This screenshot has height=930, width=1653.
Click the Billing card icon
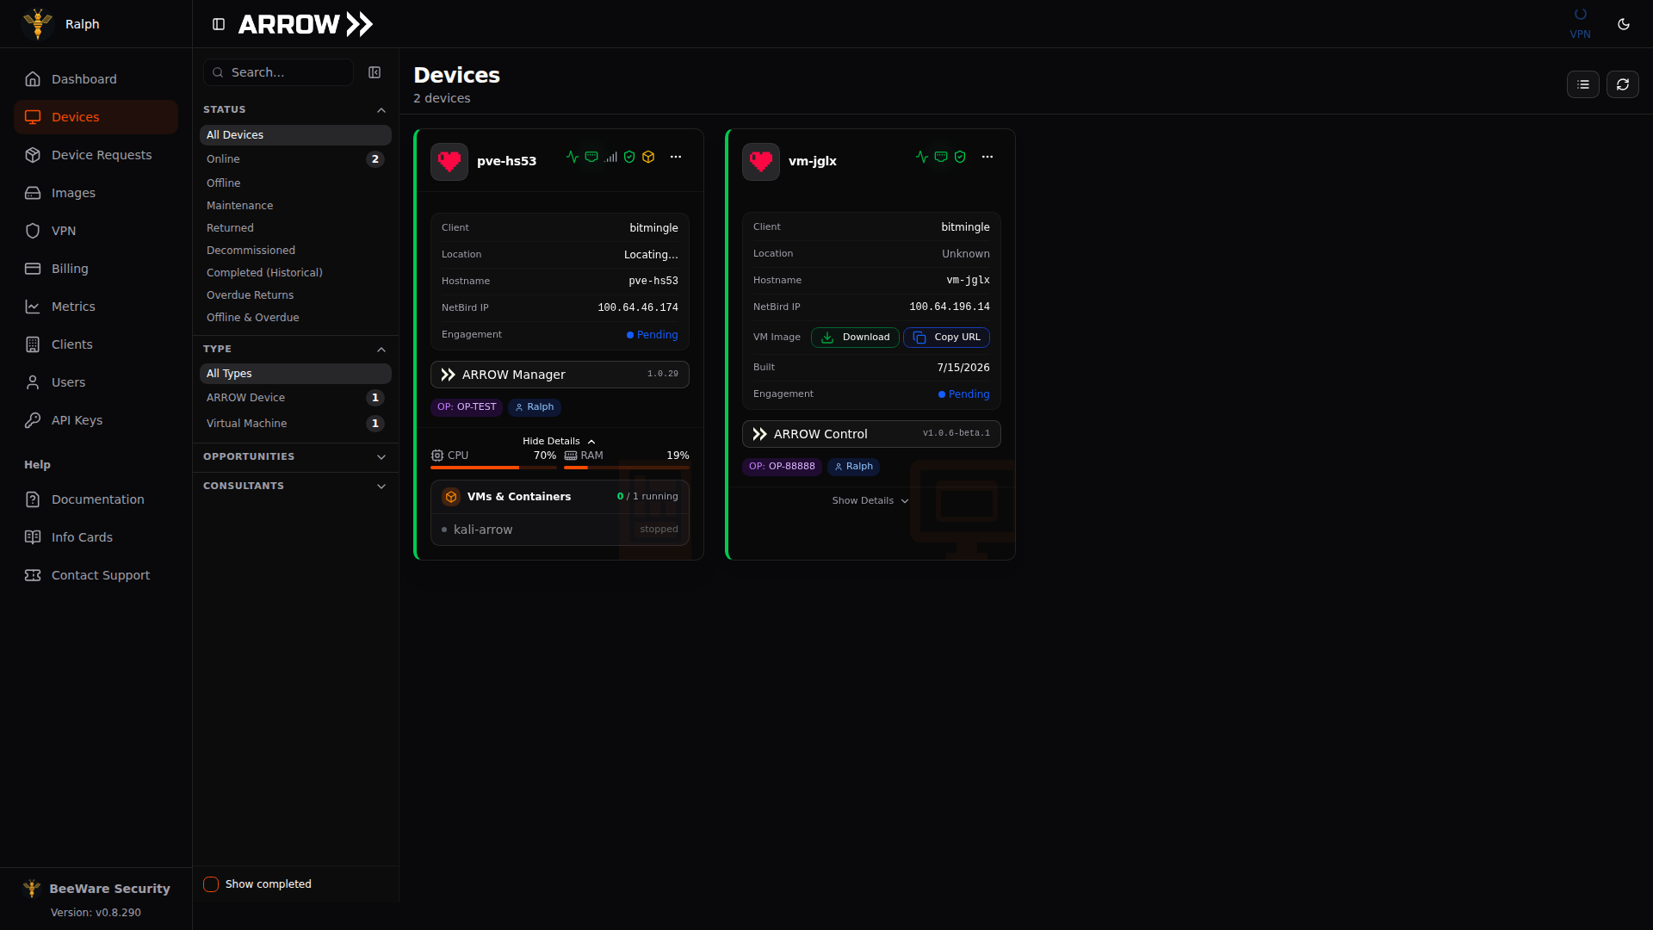pyautogui.click(x=33, y=269)
